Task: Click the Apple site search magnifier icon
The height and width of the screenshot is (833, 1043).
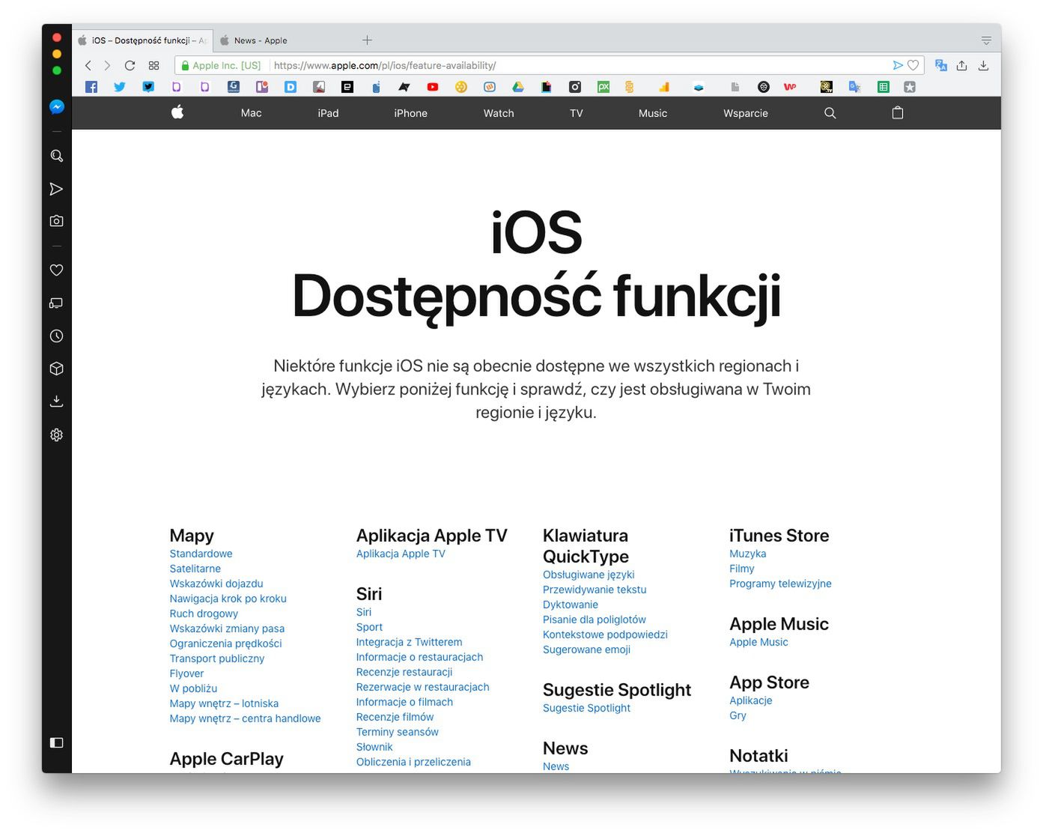Action: (830, 113)
